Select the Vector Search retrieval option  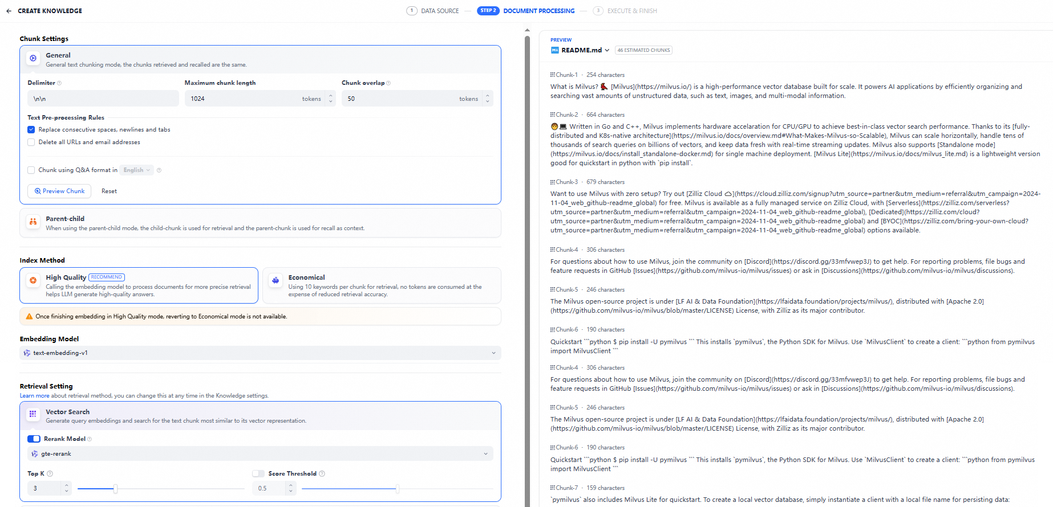pyautogui.click(x=260, y=416)
